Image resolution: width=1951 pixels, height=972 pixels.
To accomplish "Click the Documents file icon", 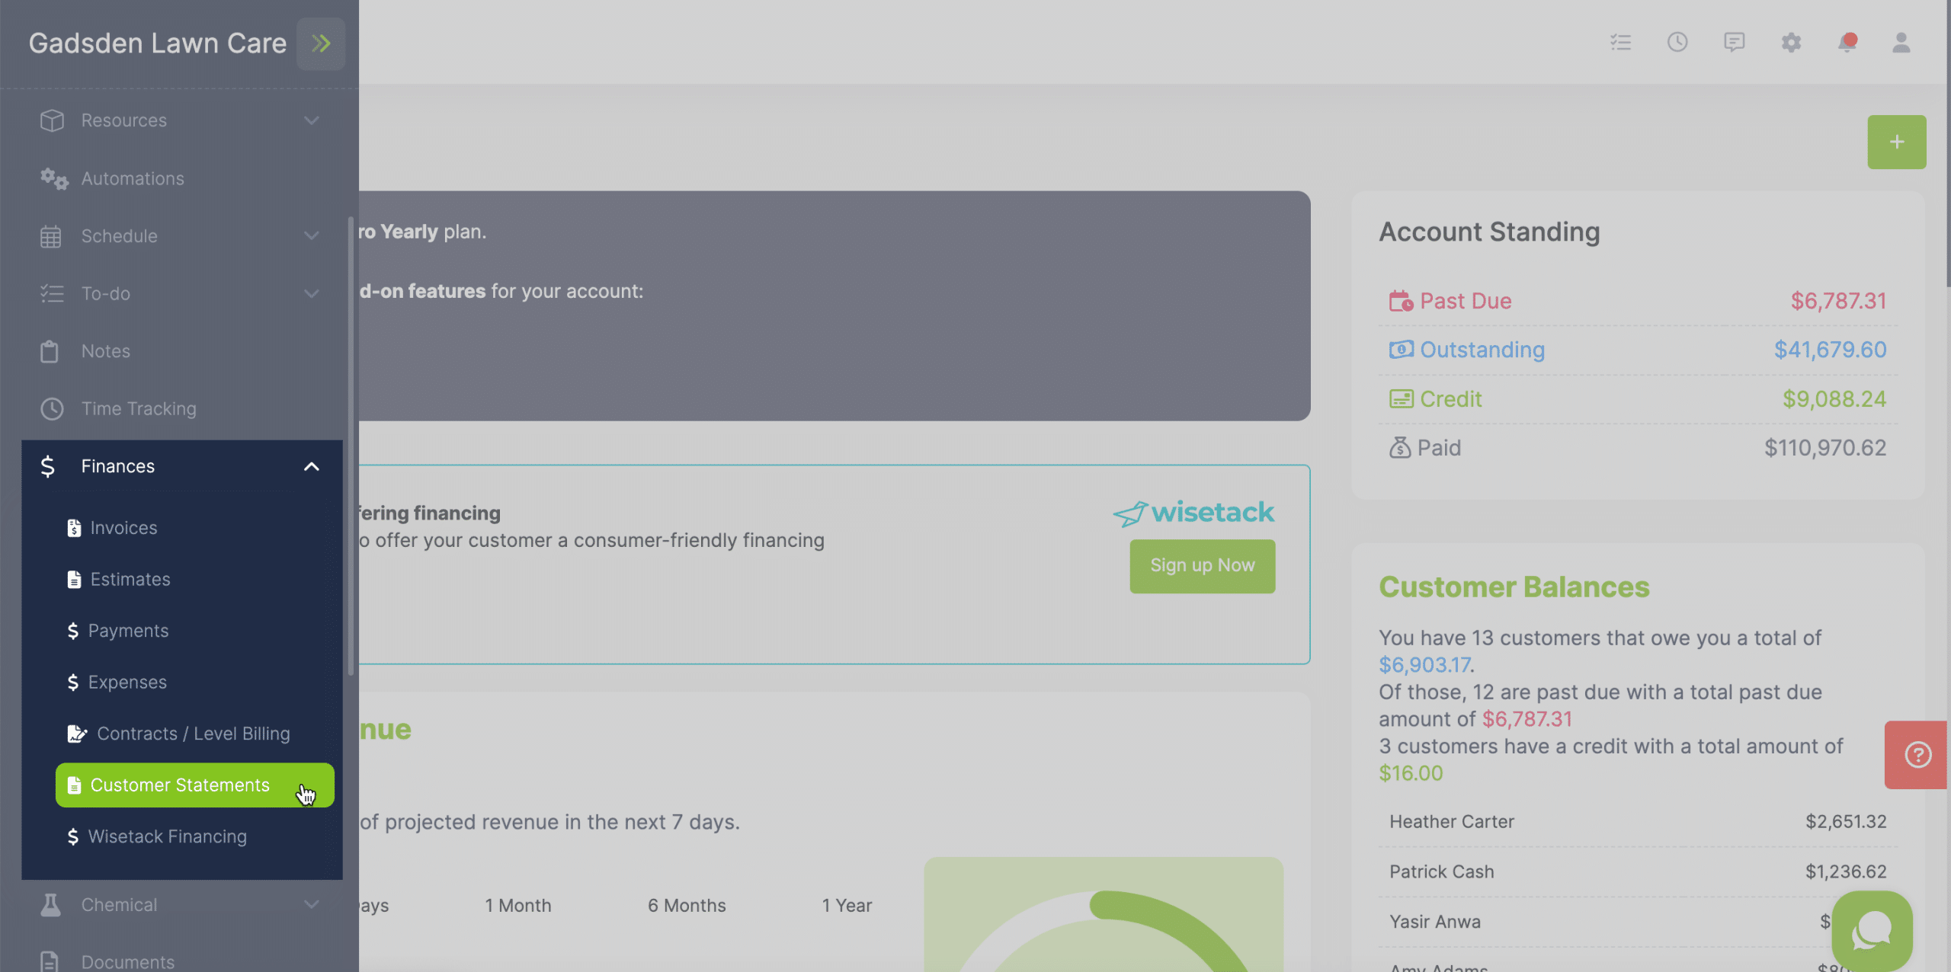I will click(x=50, y=961).
